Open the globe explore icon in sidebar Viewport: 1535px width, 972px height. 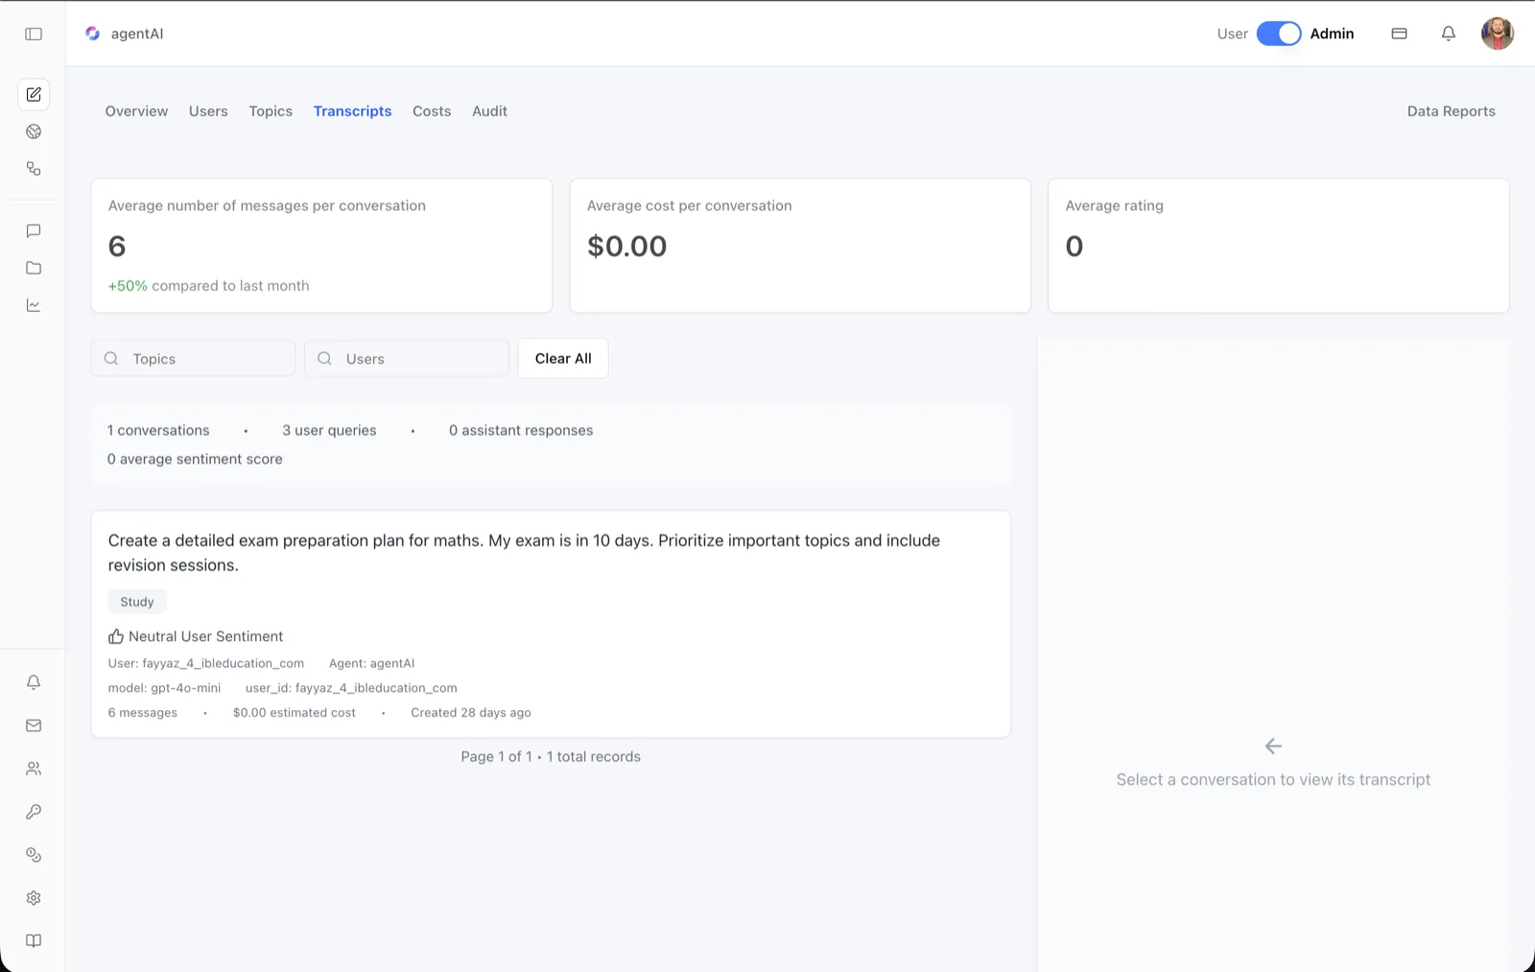pos(34,131)
